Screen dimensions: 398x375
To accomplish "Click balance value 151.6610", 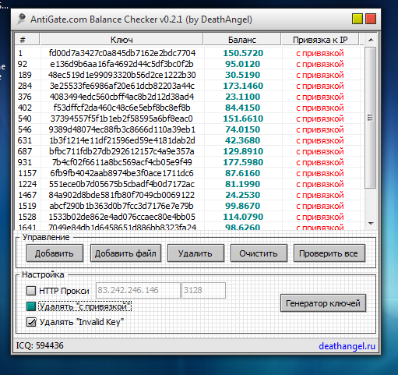I will tap(243, 119).
